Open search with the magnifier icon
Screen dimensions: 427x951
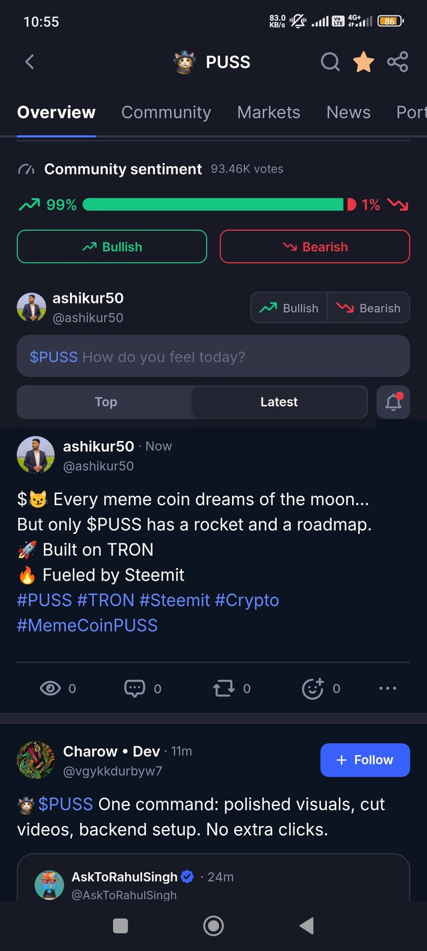pyautogui.click(x=330, y=62)
